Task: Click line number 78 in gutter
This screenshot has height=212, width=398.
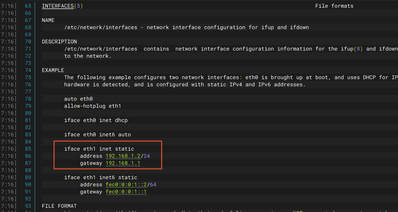Action: coord(28,99)
